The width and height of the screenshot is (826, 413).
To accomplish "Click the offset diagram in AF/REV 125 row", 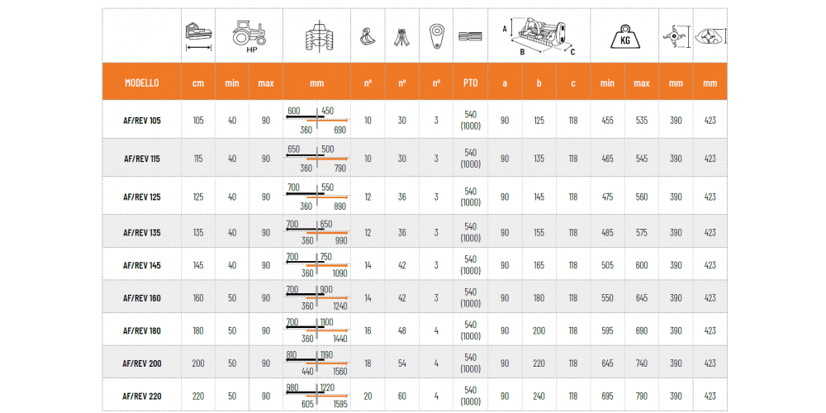I will click(316, 197).
